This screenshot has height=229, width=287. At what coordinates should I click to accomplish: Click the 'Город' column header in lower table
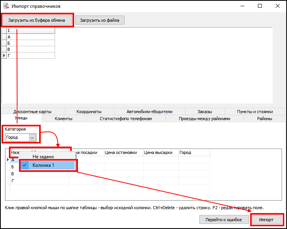194,152
